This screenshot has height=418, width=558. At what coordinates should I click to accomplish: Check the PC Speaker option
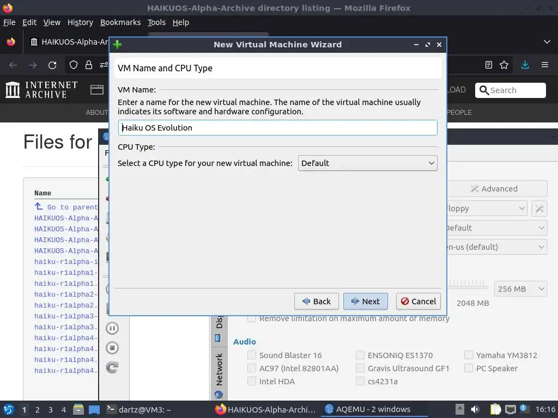click(x=469, y=368)
